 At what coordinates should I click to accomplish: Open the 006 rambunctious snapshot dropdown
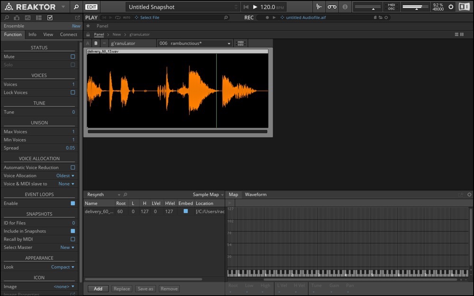coord(195,43)
